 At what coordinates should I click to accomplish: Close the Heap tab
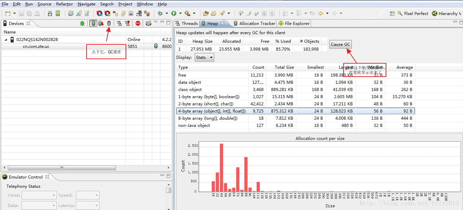coord(222,23)
